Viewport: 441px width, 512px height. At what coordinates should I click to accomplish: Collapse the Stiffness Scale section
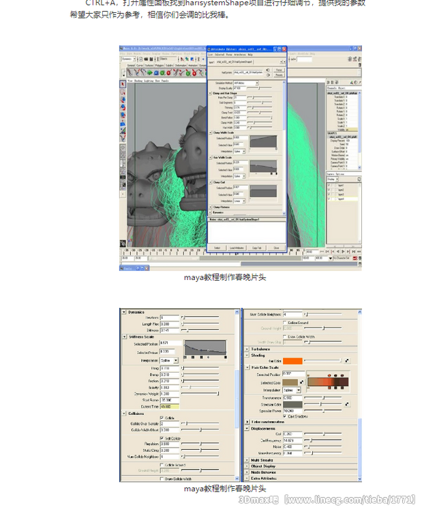click(x=125, y=337)
